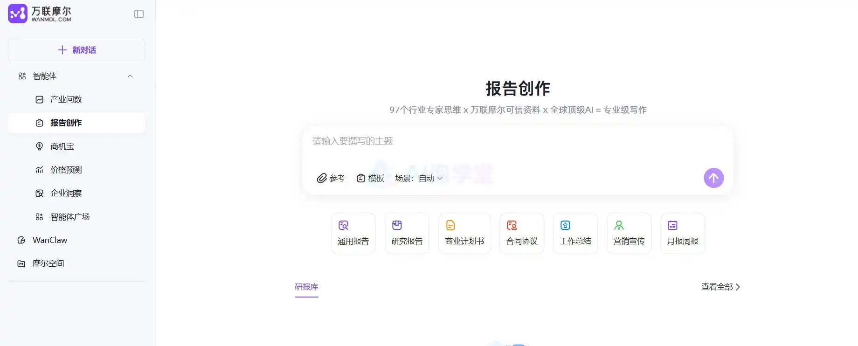Click the 商机宝 lightbulb icon
The image size is (858, 346).
[x=40, y=146]
